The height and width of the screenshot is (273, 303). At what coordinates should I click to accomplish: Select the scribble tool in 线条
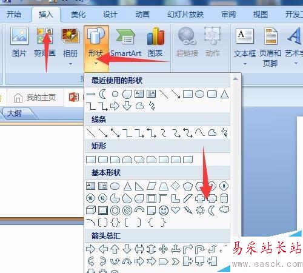[x=225, y=133]
